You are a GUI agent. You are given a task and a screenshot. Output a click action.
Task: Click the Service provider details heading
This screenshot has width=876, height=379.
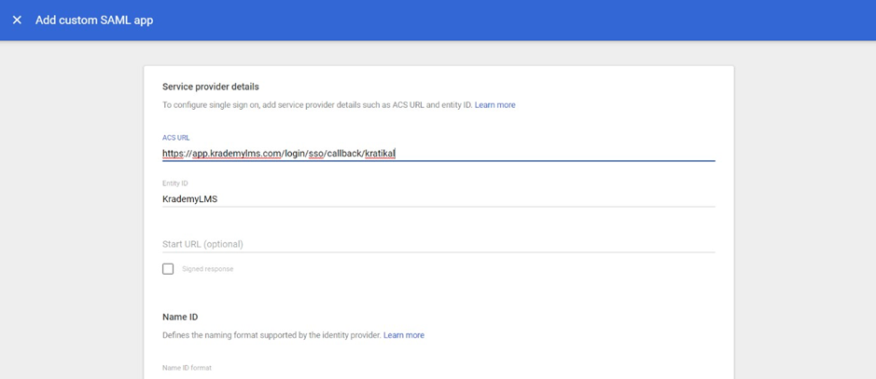[x=211, y=87]
